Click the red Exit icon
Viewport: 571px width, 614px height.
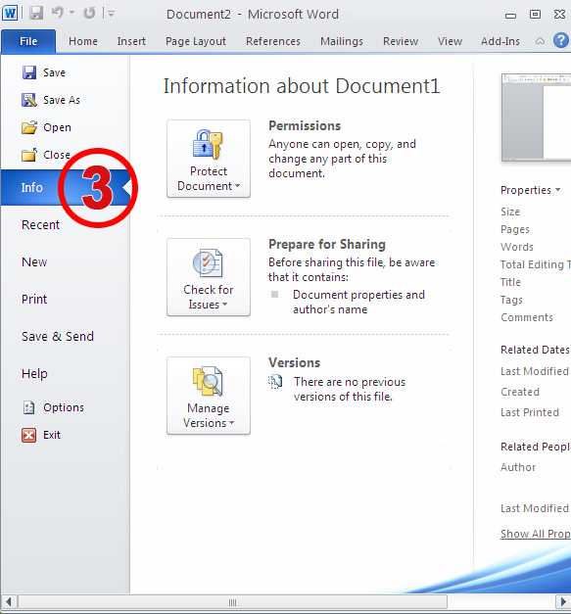29,435
